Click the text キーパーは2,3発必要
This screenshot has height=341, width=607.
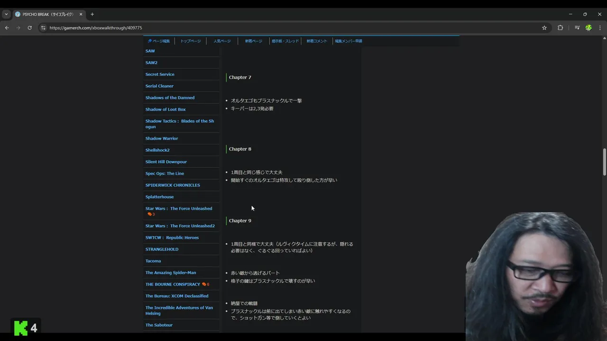tap(252, 109)
